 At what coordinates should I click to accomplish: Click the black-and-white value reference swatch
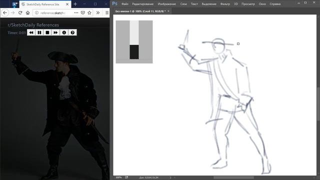tap(134, 42)
